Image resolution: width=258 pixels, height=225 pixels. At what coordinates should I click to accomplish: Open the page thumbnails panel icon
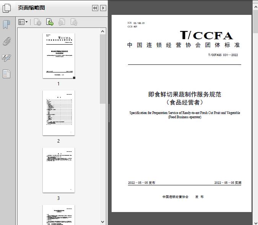(x=7, y=8)
